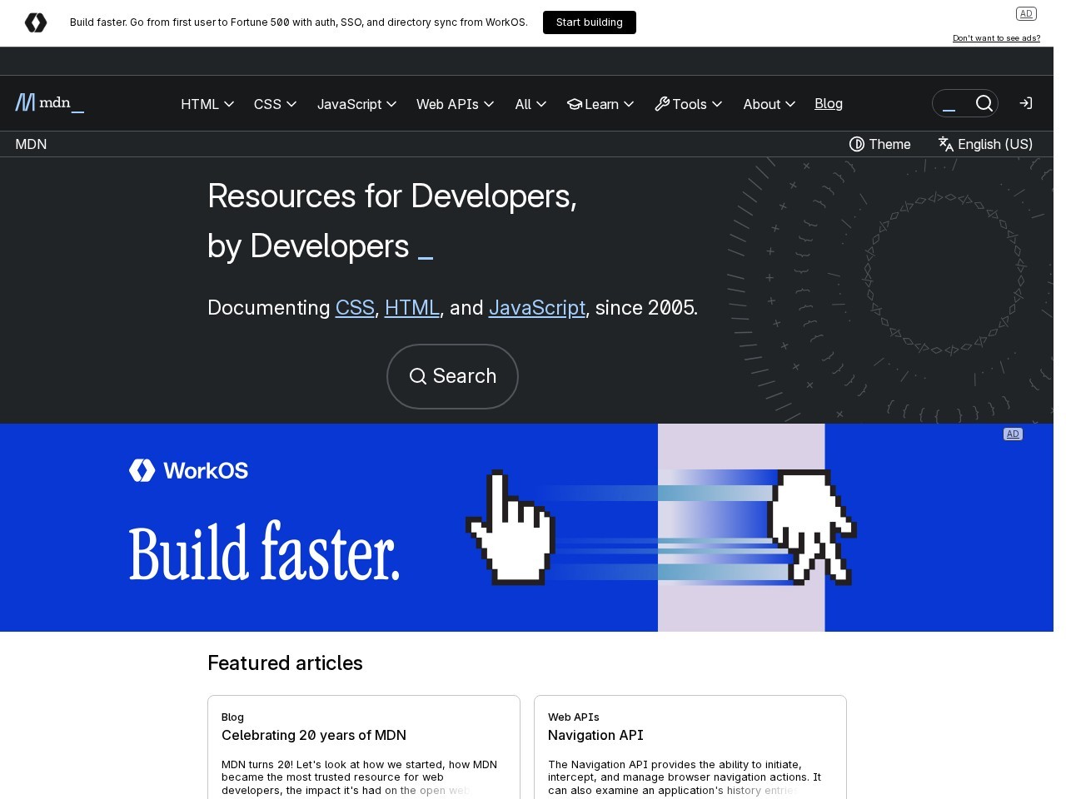The width and height of the screenshot is (1066, 799).
Task: Click the wrench Tools icon
Action: pos(662,104)
